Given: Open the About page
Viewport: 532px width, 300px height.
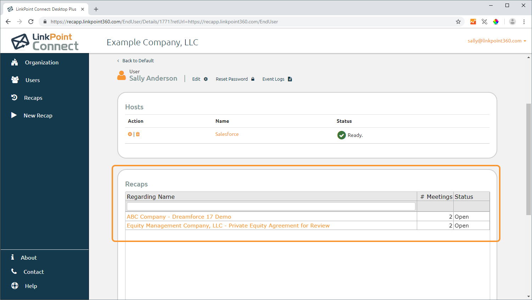Looking at the screenshot, I should coord(29,258).
